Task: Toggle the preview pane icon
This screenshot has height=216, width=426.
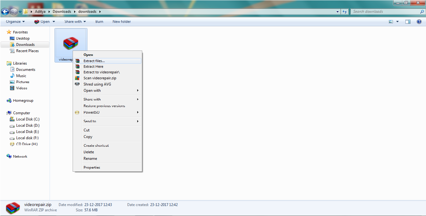Action: 408,22
